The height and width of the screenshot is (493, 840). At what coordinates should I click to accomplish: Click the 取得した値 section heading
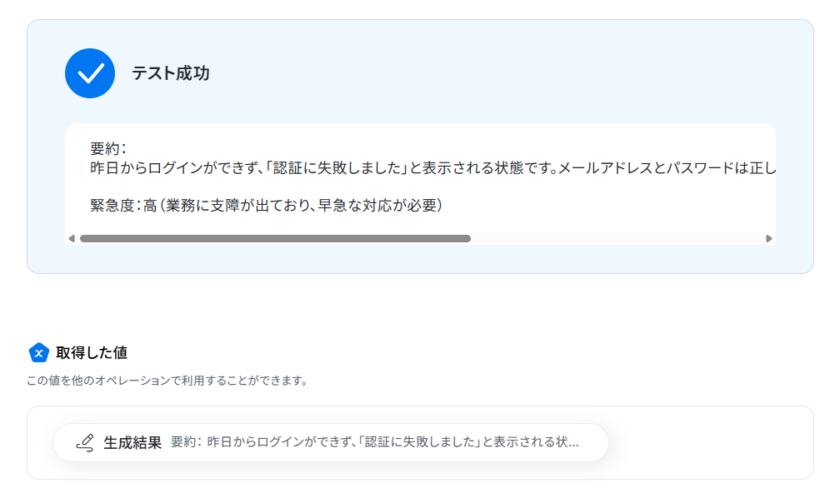pos(92,353)
